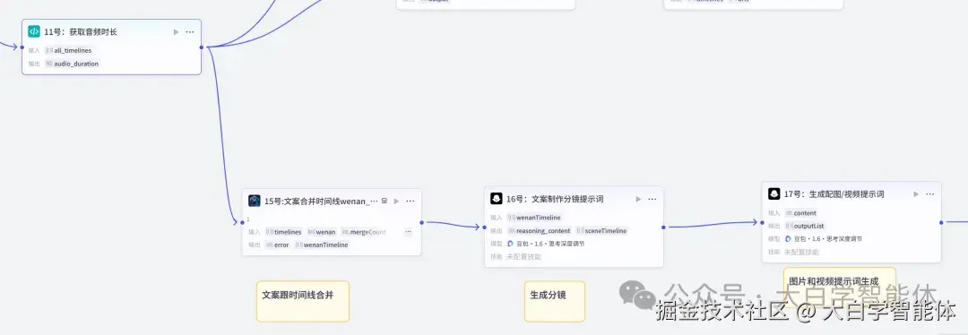
Task: Run the 16号 文案制作分镜提示词 node
Action: 638,199
